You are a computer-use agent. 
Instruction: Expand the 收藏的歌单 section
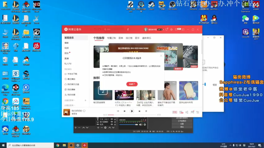(70, 105)
